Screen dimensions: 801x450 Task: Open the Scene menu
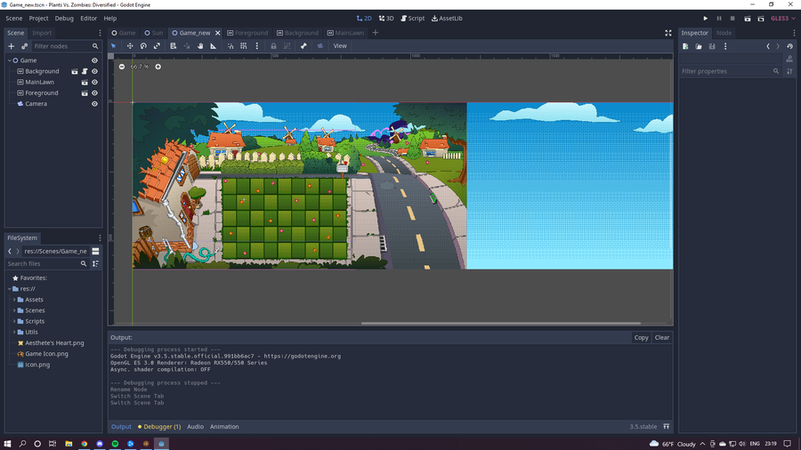point(13,19)
